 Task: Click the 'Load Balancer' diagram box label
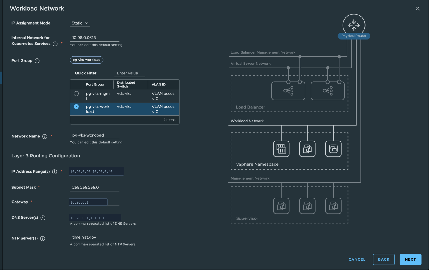point(250,107)
